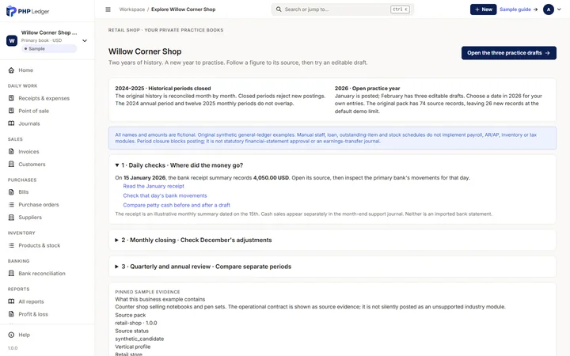Click the New button
This screenshot has height=356, width=570.
[x=483, y=9]
